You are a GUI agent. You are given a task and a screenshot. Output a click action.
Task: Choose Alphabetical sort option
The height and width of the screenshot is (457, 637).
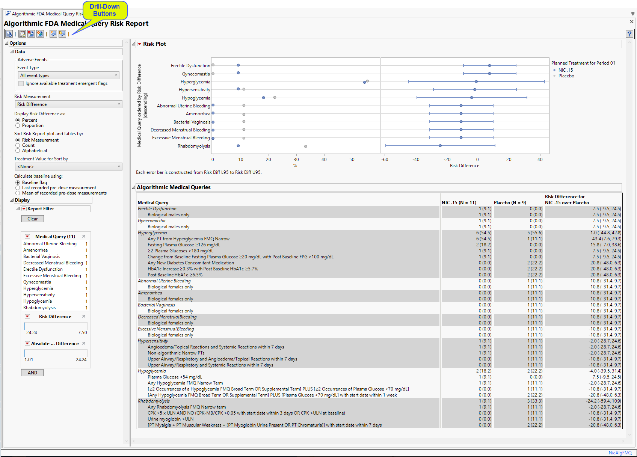tap(18, 151)
